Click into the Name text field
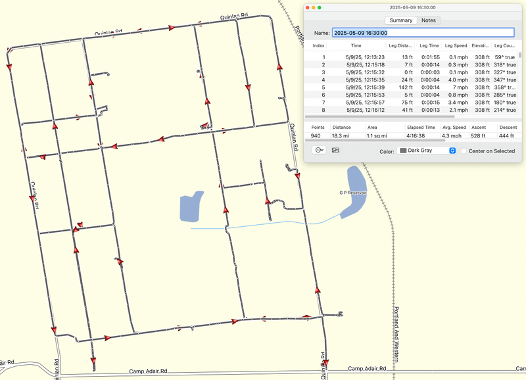 click(422, 32)
